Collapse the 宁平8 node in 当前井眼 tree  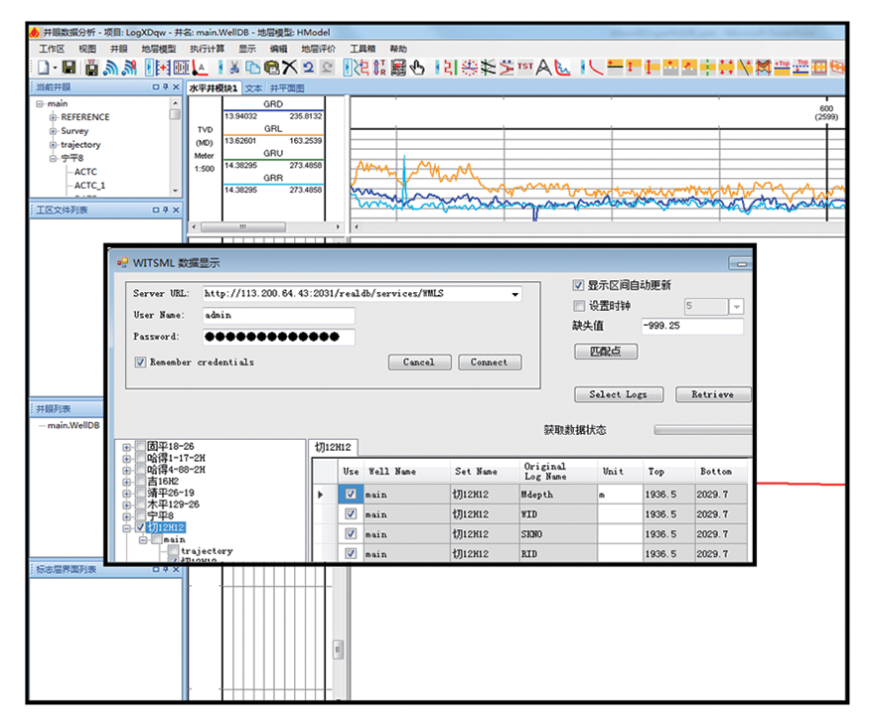[x=53, y=159]
